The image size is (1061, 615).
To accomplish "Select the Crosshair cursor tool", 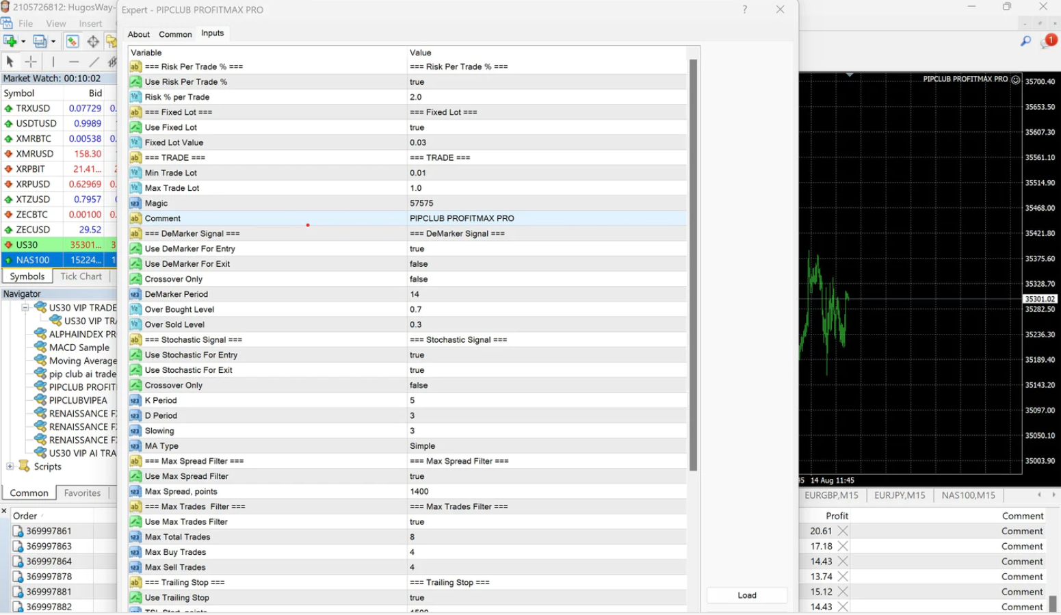I will tap(31, 62).
